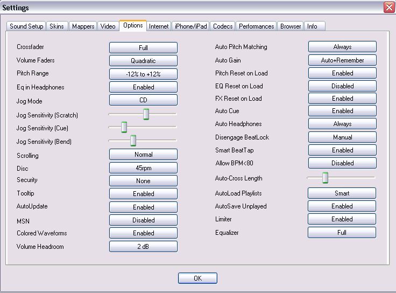Viewport: 396px width, 293px height.
Task: Switch to the Sound Setup tab
Action: 26,26
